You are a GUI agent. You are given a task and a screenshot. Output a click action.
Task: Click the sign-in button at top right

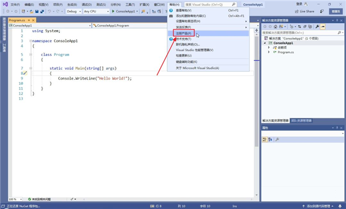click(x=302, y=4)
